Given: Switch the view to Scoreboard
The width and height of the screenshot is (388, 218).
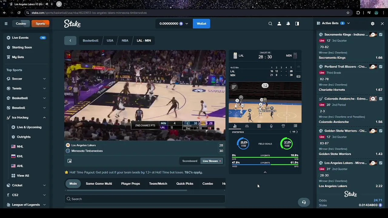Looking at the screenshot, I should click(x=190, y=161).
